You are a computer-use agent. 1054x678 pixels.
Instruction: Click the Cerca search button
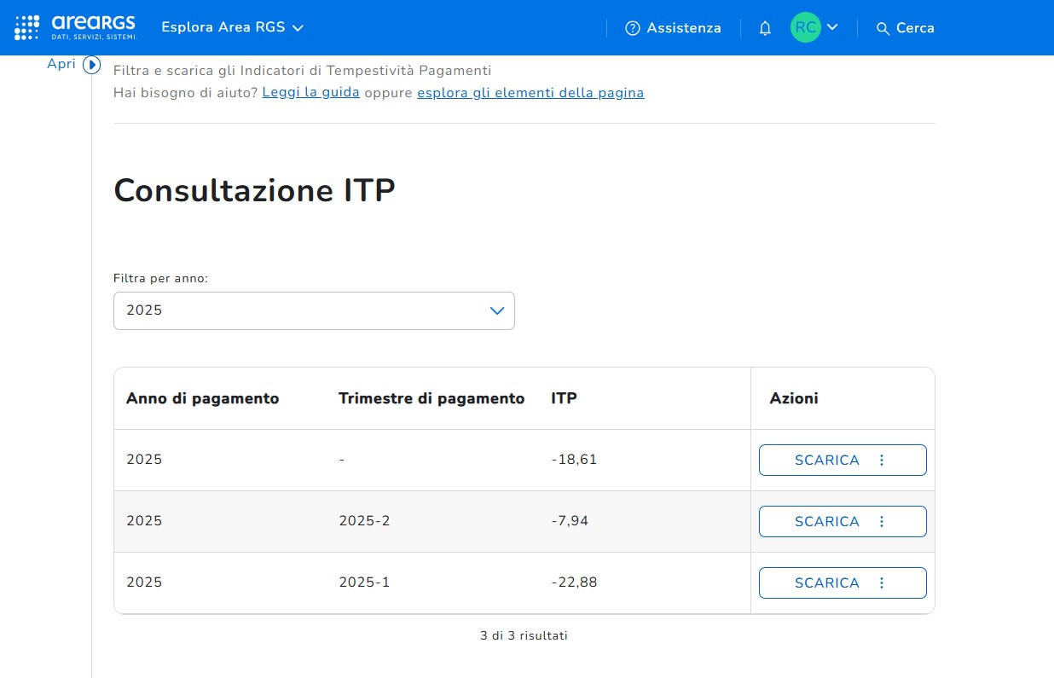coord(905,28)
